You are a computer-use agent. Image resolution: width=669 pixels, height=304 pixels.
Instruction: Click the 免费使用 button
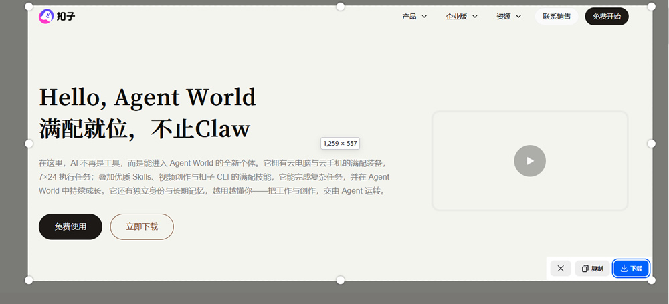(x=70, y=226)
